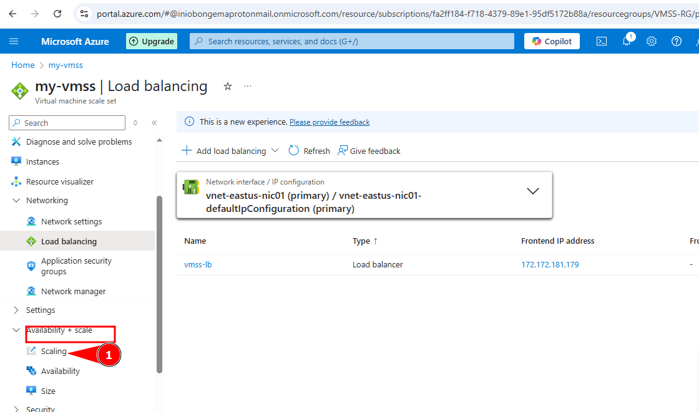The height and width of the screenshot is (412, 699).
Task: Click the browser forward arrow
Action: click(x=35, y=14)
